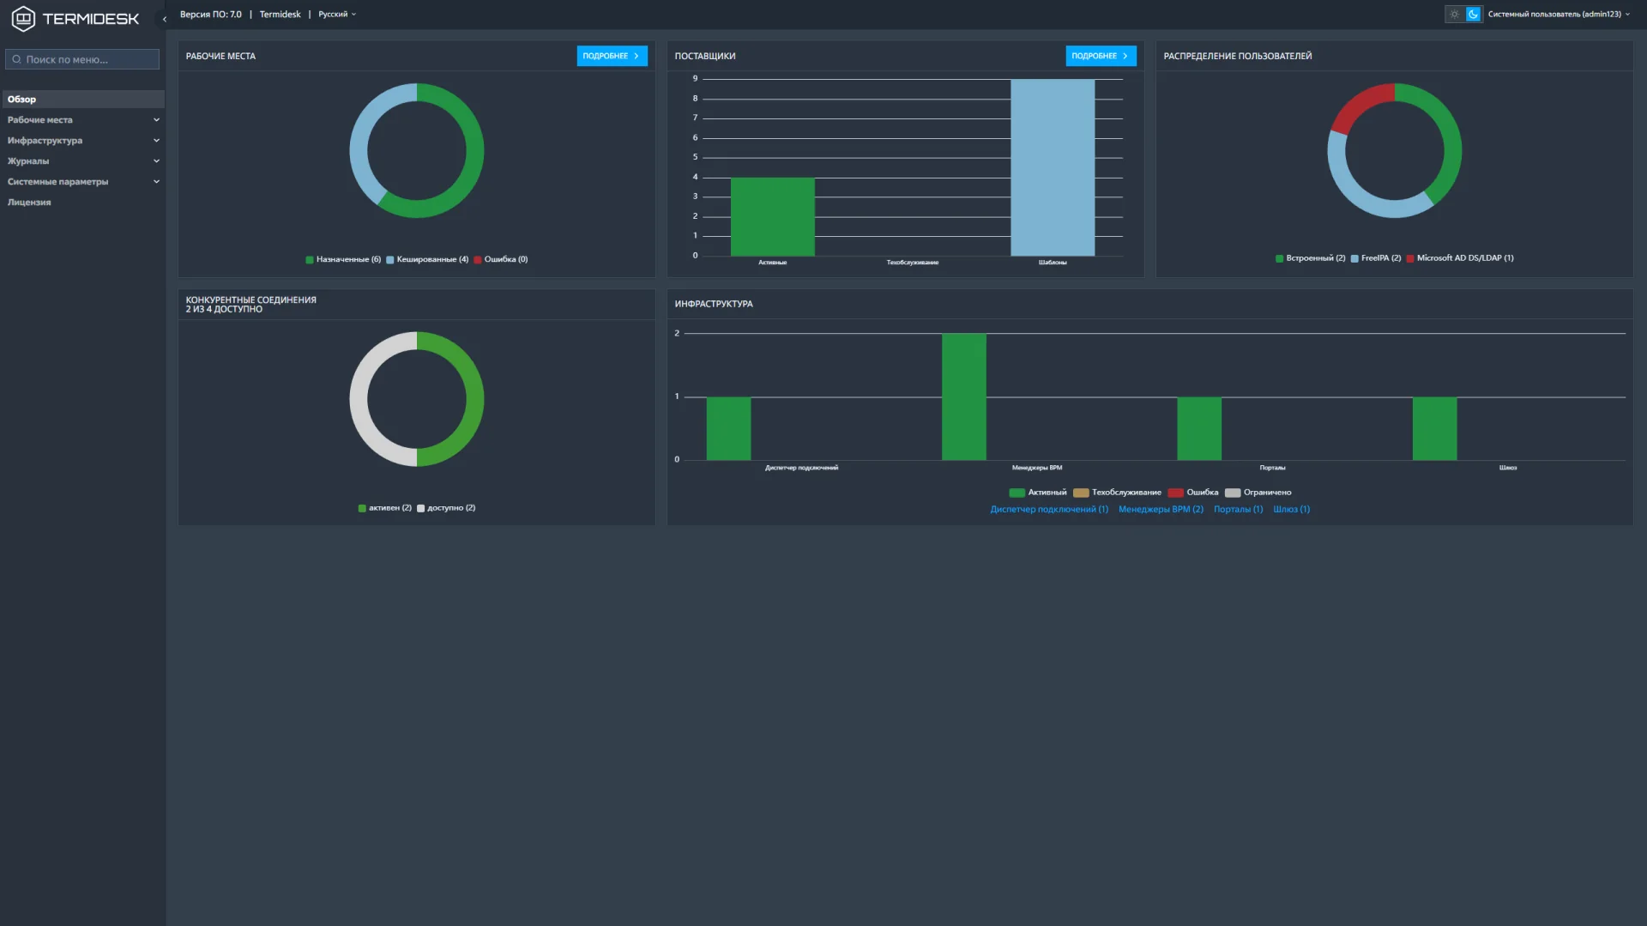Screen dimensions: 1647x926
Task: Click Подробнее in the Рабочие места panel
Action: (612, 56)
